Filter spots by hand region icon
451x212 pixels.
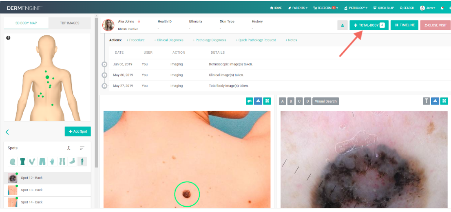point(52,162)
